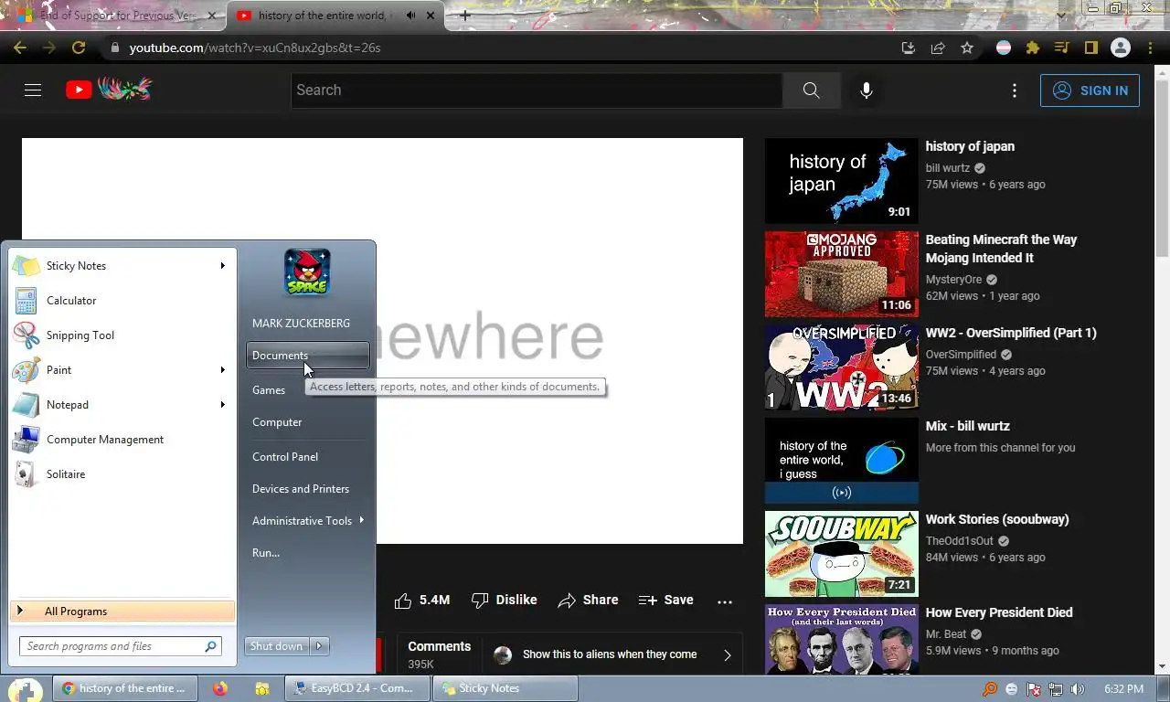Click the install app icon in address bar
Viewport: 1170px width, 702px height.
[908, 48]
